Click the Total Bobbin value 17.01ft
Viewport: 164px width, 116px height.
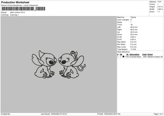click(x=133, y=50)
